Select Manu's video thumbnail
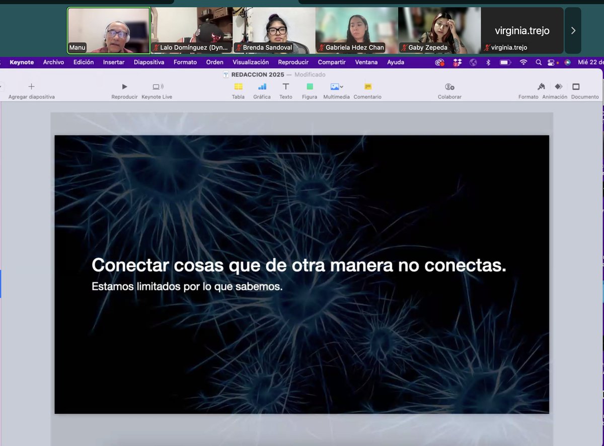The image size is (604, 446). pyautogui.click(x=109, y=30)
